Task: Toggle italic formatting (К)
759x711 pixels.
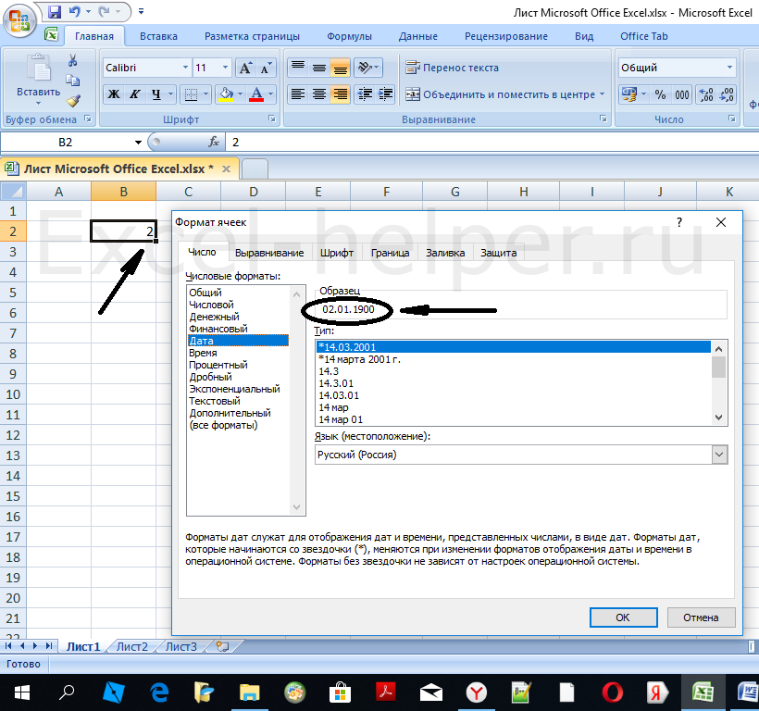Action: pyautogui.click(x=134, y=94)
